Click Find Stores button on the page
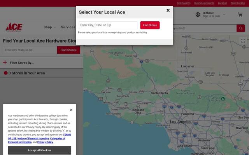 [x=68, y=50]
